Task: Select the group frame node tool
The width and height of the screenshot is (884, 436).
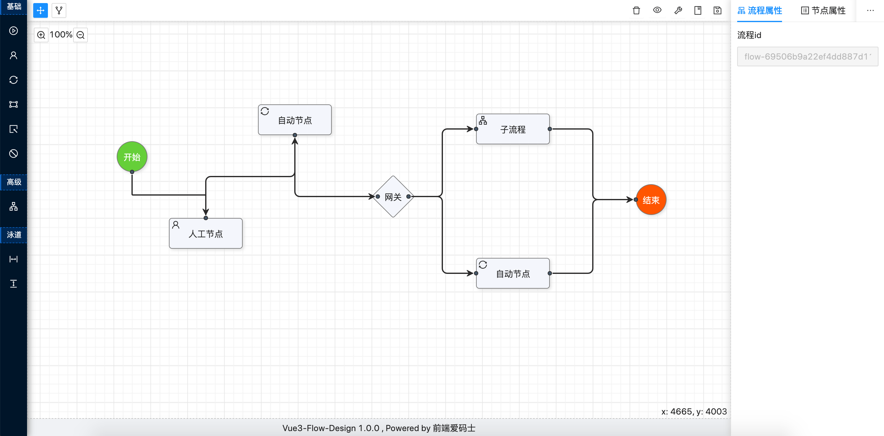Action: point(14,104)
